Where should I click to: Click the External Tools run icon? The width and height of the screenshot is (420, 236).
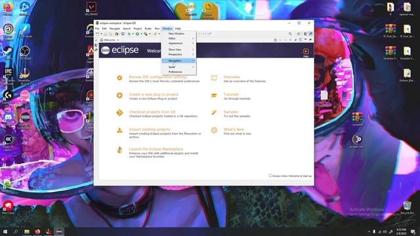[146, 34]
